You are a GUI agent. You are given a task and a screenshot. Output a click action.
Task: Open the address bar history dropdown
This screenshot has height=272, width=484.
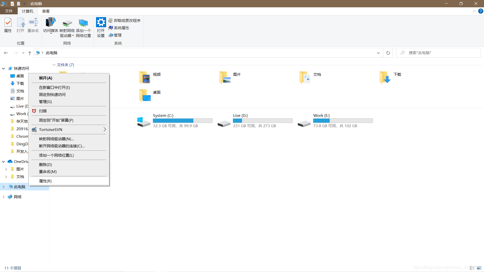[x=378, y=53]
